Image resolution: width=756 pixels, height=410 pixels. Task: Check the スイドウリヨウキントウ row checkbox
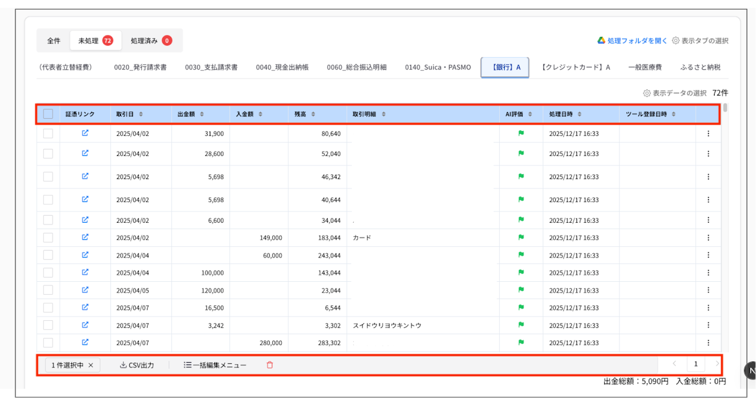pos(48,325)
